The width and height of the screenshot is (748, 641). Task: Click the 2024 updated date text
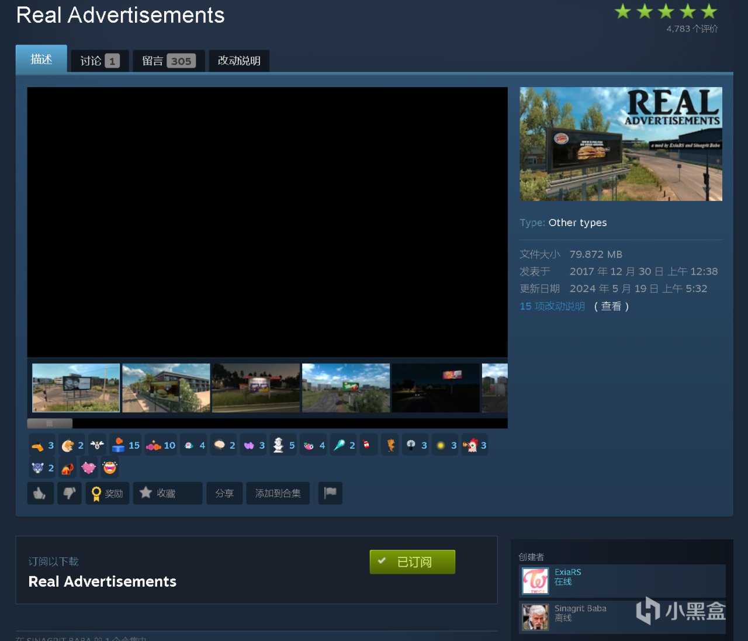[639, 289]
